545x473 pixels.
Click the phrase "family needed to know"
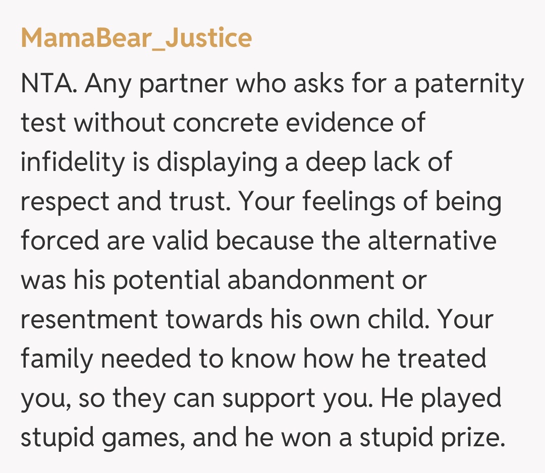click(x=155, y=358)
